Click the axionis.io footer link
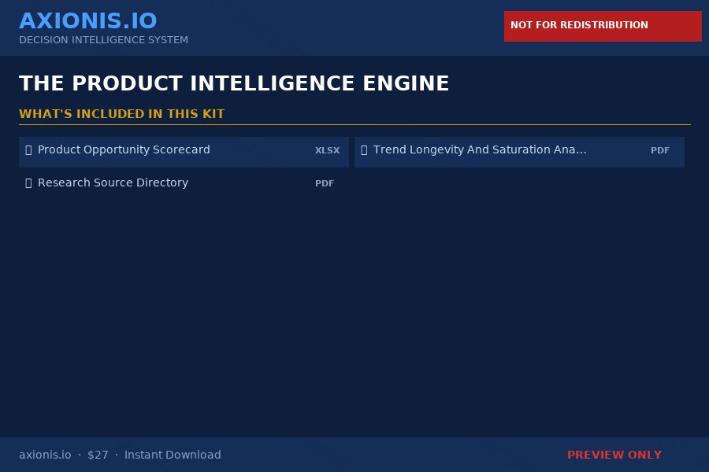The width and height of the screenshot is (709, 472). 45,455
